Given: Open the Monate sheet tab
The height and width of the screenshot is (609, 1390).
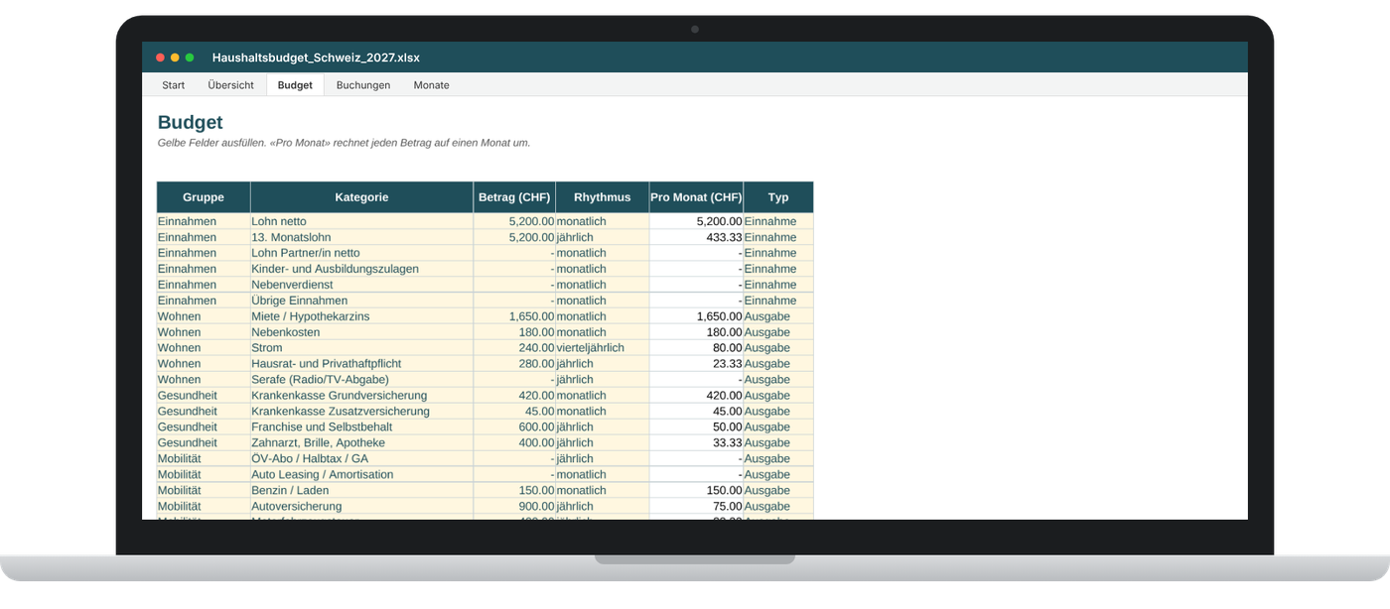Looking at the screenshot, I should coord(432,85).
